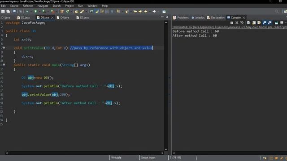Image resolution: width=287 pixels, height=161 pixels.
Task: Click the override marker on line 11
Action: point(4,64)
